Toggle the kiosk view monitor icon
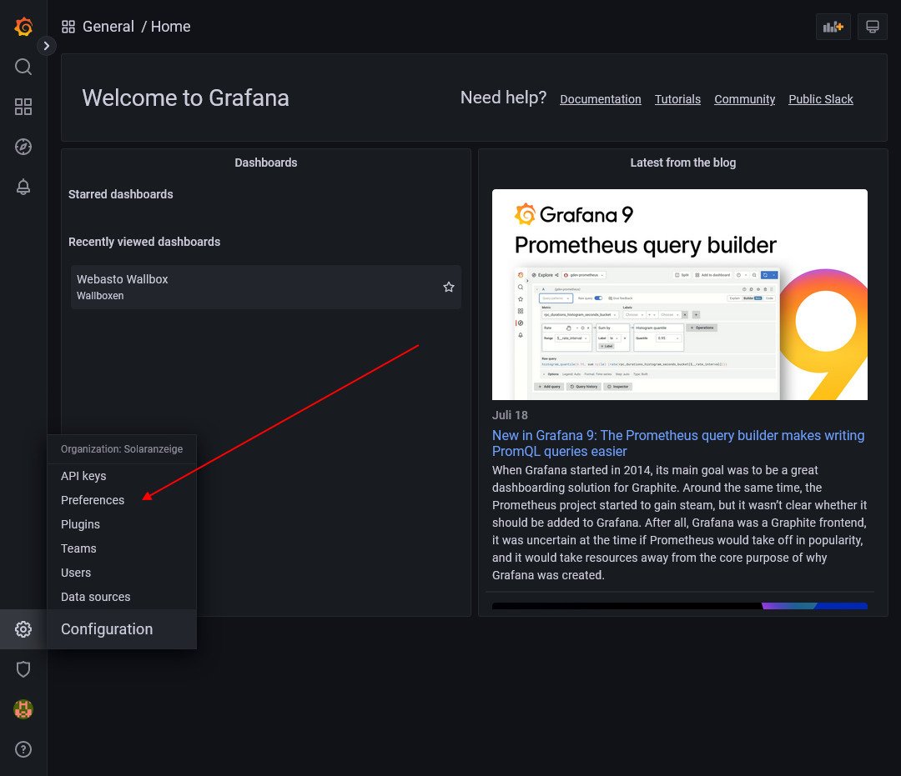The width and height of the screenshot is (901, 776). click(x=873, y=27)
